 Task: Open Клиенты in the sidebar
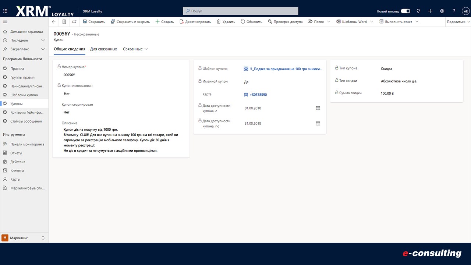point(24,171)
